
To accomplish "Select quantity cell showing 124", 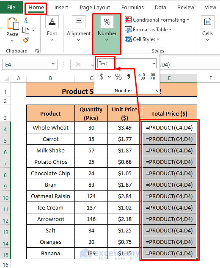I will pos(91,196).
